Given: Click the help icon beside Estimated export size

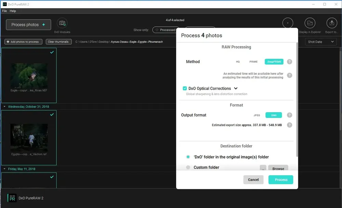Looking at the screenshot, I should coord(289,125).
